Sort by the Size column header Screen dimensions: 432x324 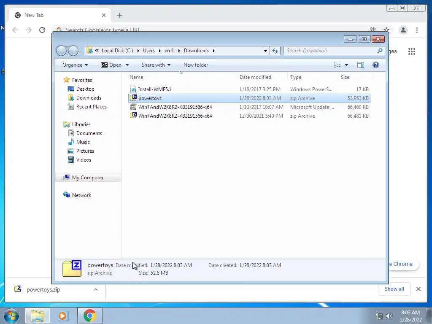point(355,77)
